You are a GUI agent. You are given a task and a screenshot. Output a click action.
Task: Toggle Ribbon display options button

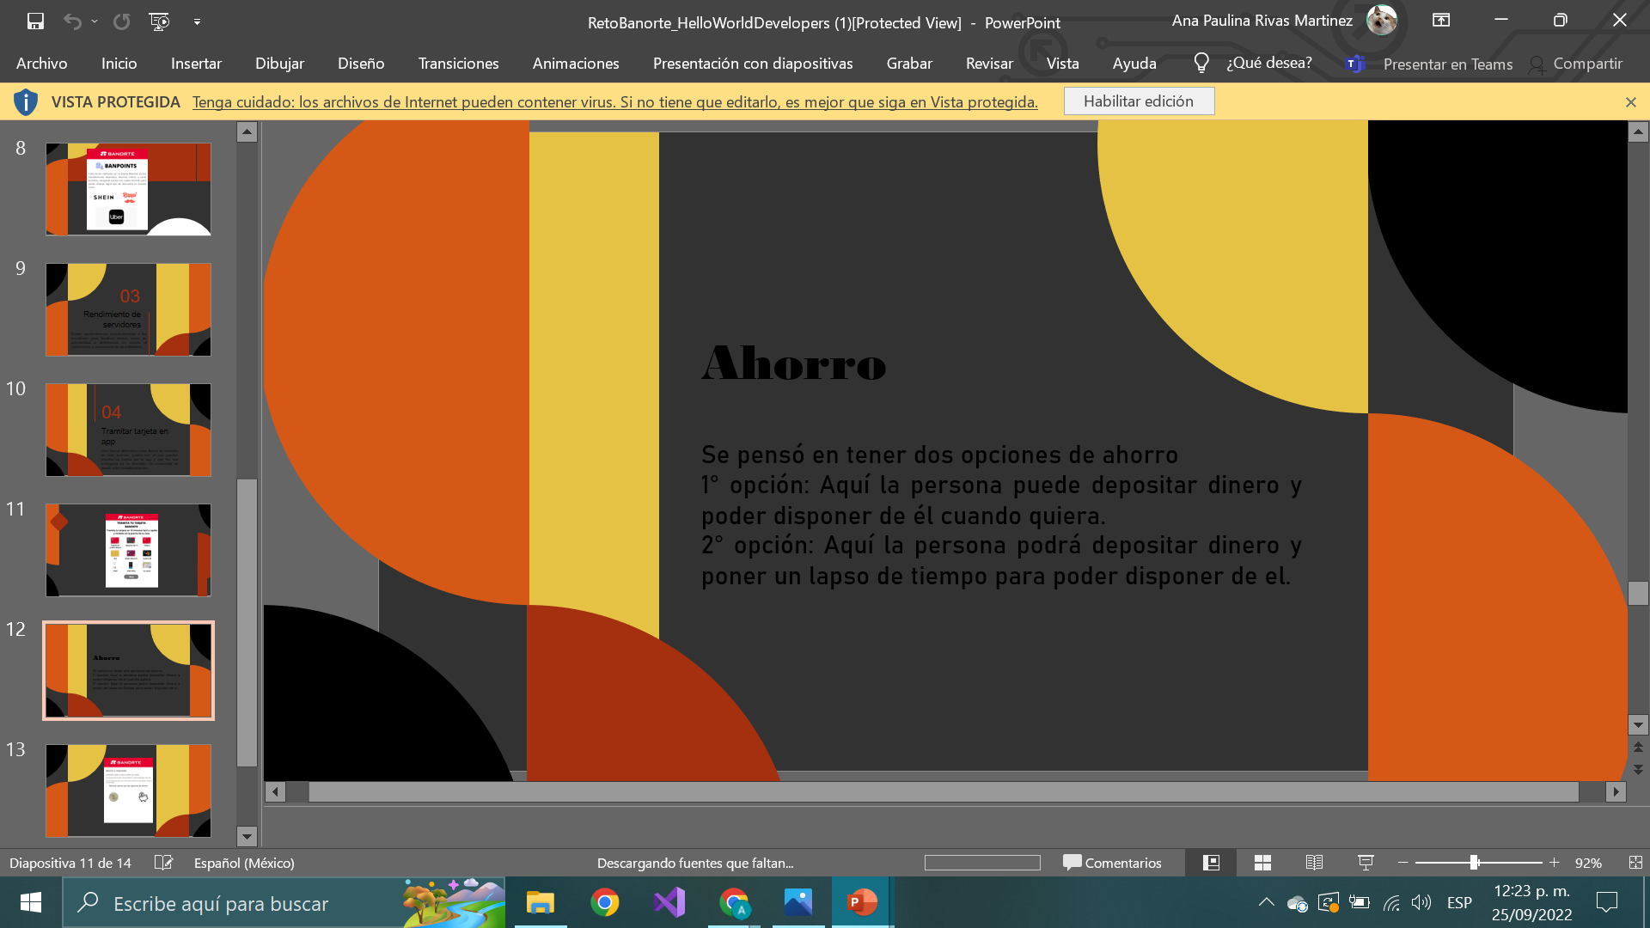coord(1441,21)
